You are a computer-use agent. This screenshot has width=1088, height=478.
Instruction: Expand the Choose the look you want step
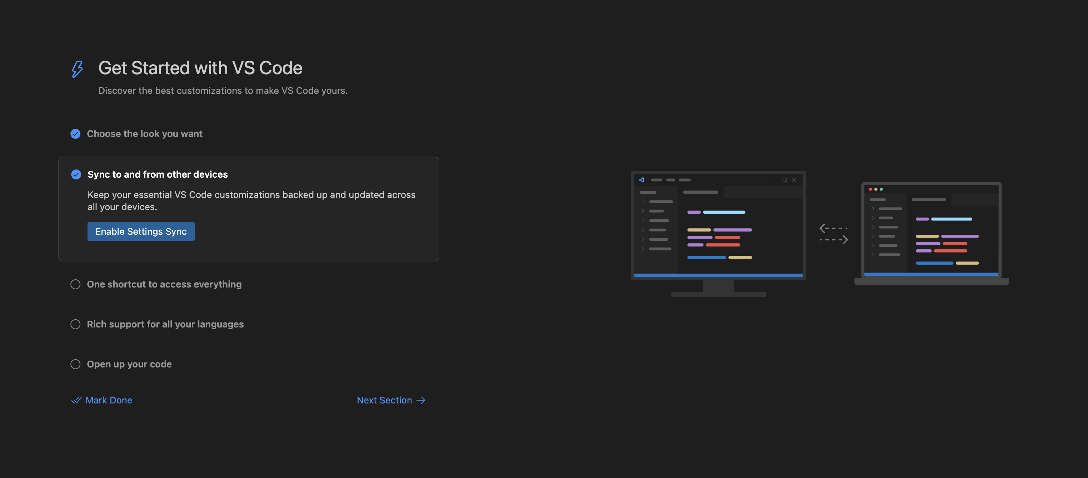coord(144,134)
